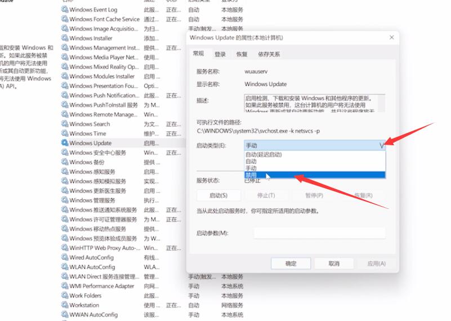Click the 取消 button
This screenshot has height=321, width=451.
334,264
